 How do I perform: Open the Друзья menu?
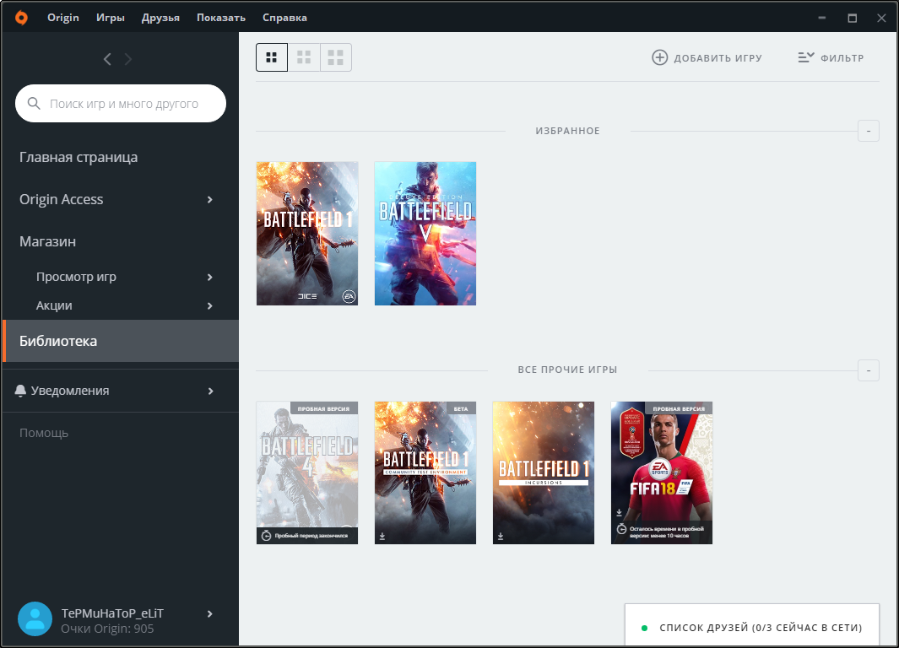point(160,18)
